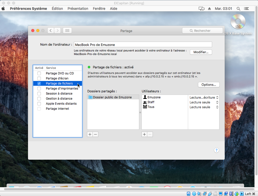
Task: Go back with the left chevron button
Action: pos(51,31)
